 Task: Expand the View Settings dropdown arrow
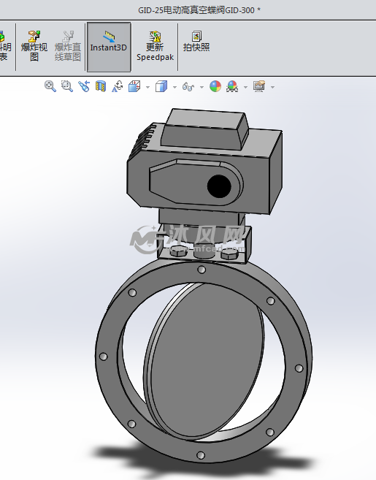(272, 87)
